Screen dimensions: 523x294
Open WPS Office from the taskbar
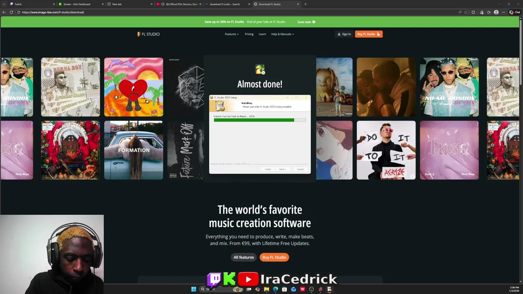pos(302,289)
